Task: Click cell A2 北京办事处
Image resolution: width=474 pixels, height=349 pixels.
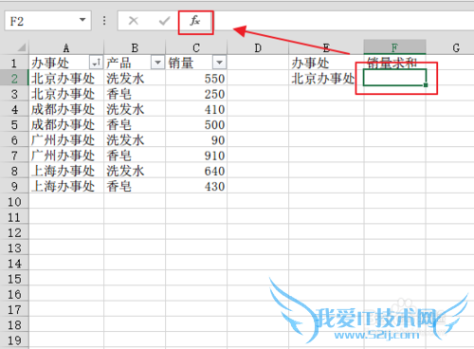Action: click(66, 79)
